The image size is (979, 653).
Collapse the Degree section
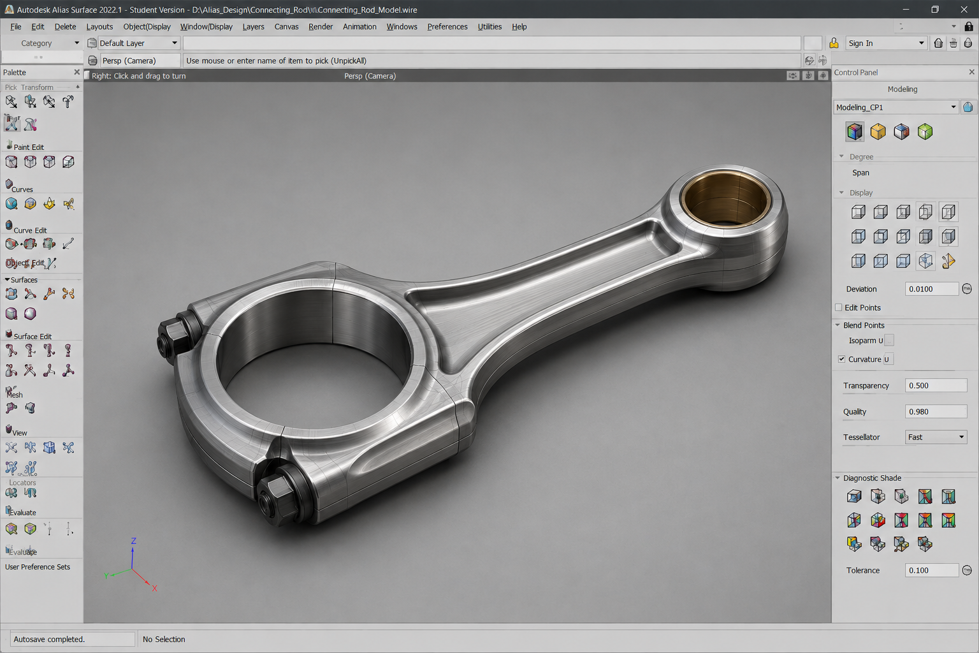coord(841,156)
